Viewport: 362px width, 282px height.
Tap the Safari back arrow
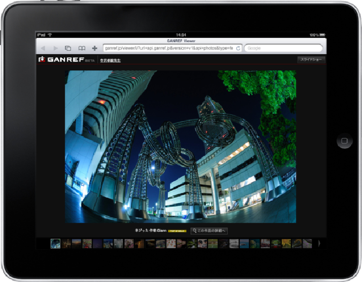point(43,48)
